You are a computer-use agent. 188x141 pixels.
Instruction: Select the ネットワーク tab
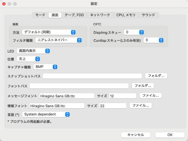coord(100,15)
